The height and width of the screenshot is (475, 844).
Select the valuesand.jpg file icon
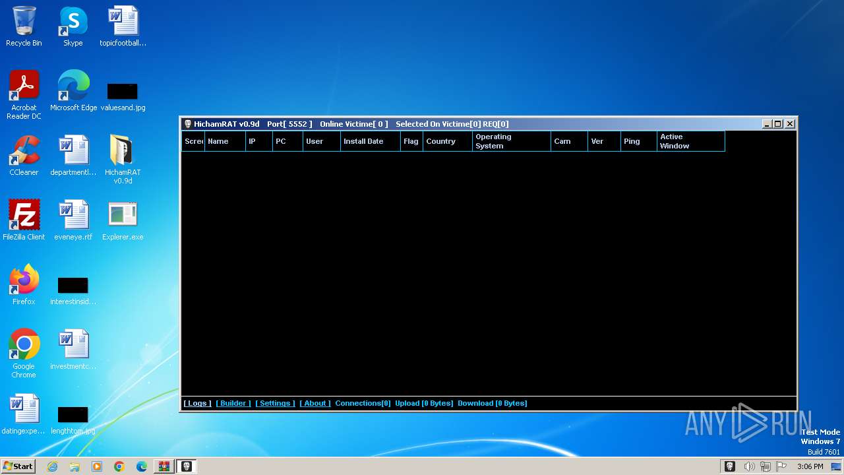pyautogui.click(x=123, y=96)
